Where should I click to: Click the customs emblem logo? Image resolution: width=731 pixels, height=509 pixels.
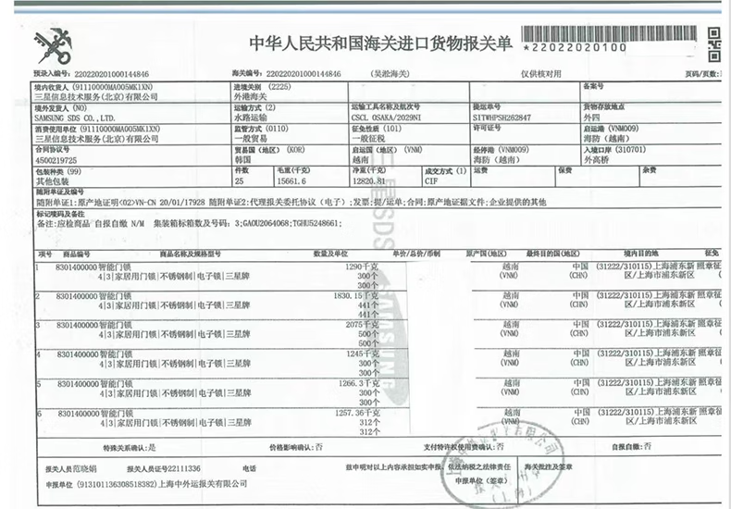coord(52,45)
